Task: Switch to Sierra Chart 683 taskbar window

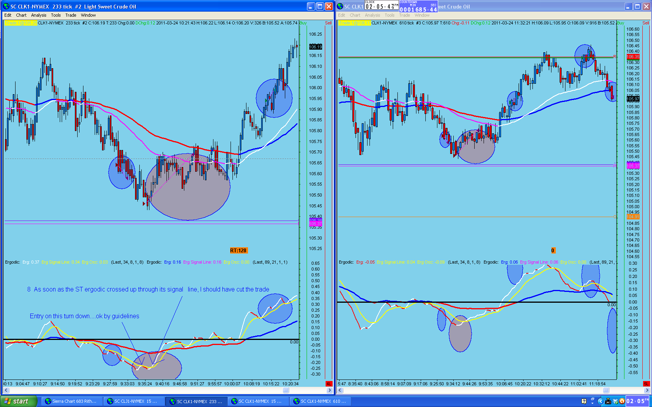Action: coord(72,401)
